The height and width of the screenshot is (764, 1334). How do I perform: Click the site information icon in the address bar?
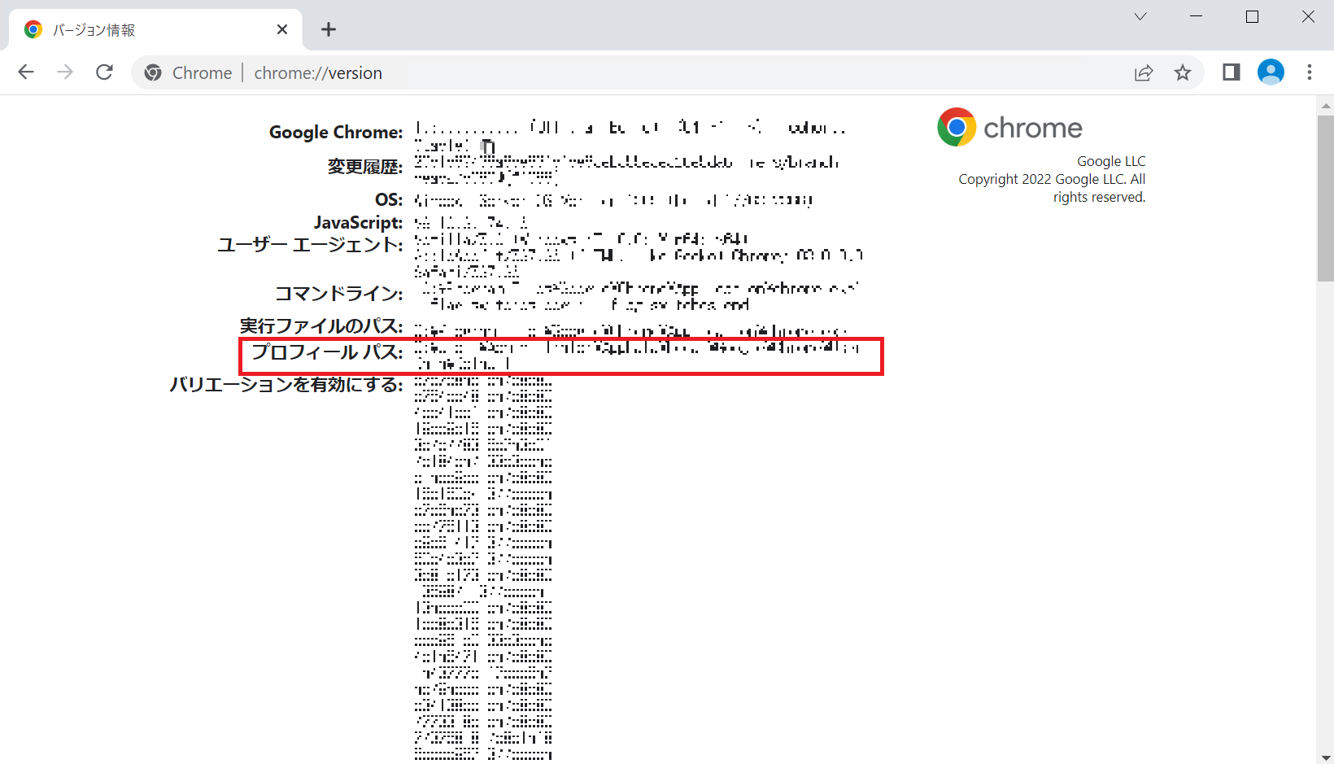point(153,72)
